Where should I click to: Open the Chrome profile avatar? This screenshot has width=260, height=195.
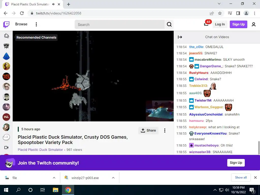click(x=246, y=13)
